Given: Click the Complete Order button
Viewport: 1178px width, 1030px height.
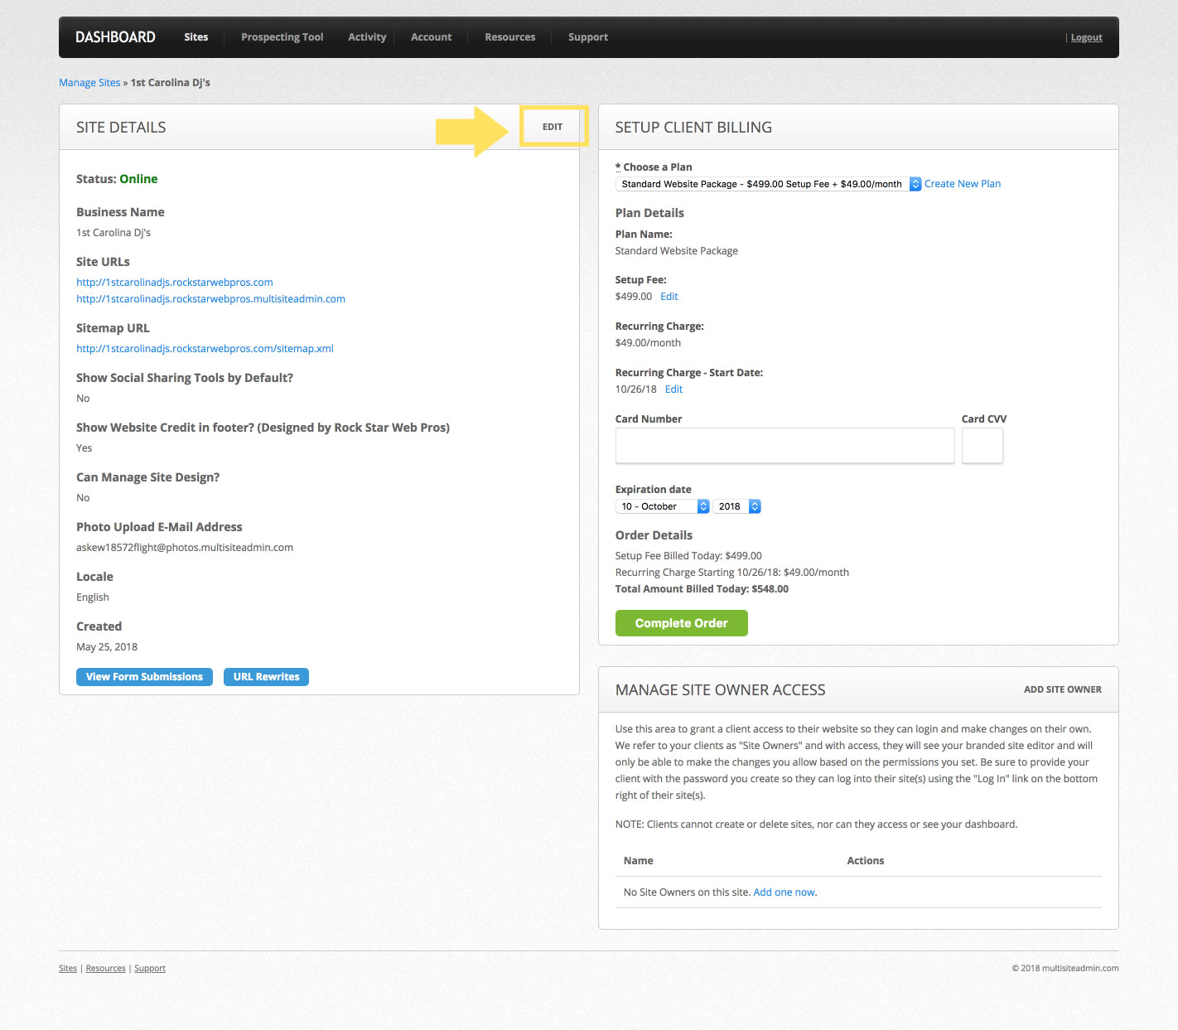Looking at the screenshot, I should pyautogui.click(x=682, y=623).
